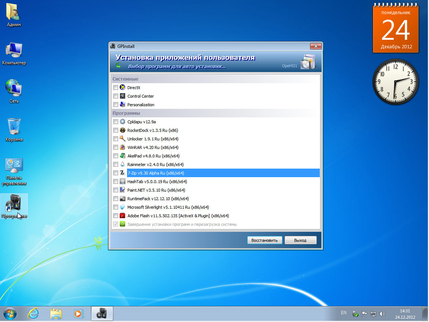Click the DirectX icon in the list

(123, 88)
